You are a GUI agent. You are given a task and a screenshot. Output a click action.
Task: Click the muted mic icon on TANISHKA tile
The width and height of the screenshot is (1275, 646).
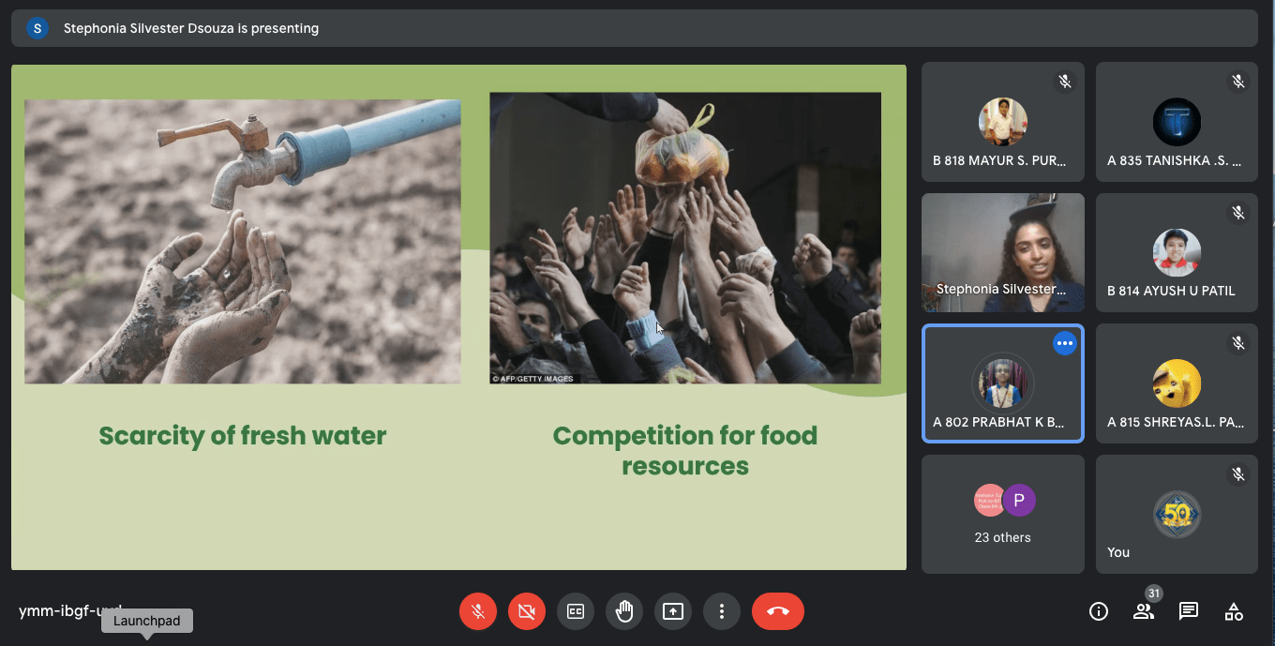[1238, 82]
